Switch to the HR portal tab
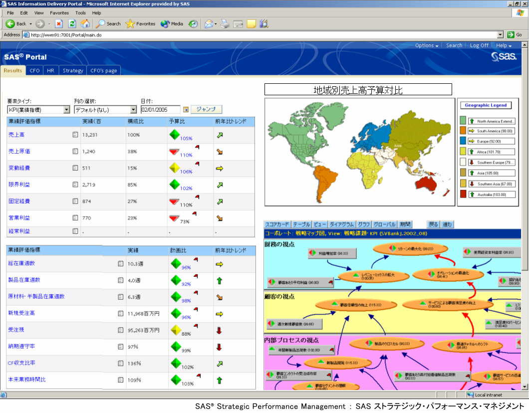This screenshot has width=529, height=413. [50, 70]
